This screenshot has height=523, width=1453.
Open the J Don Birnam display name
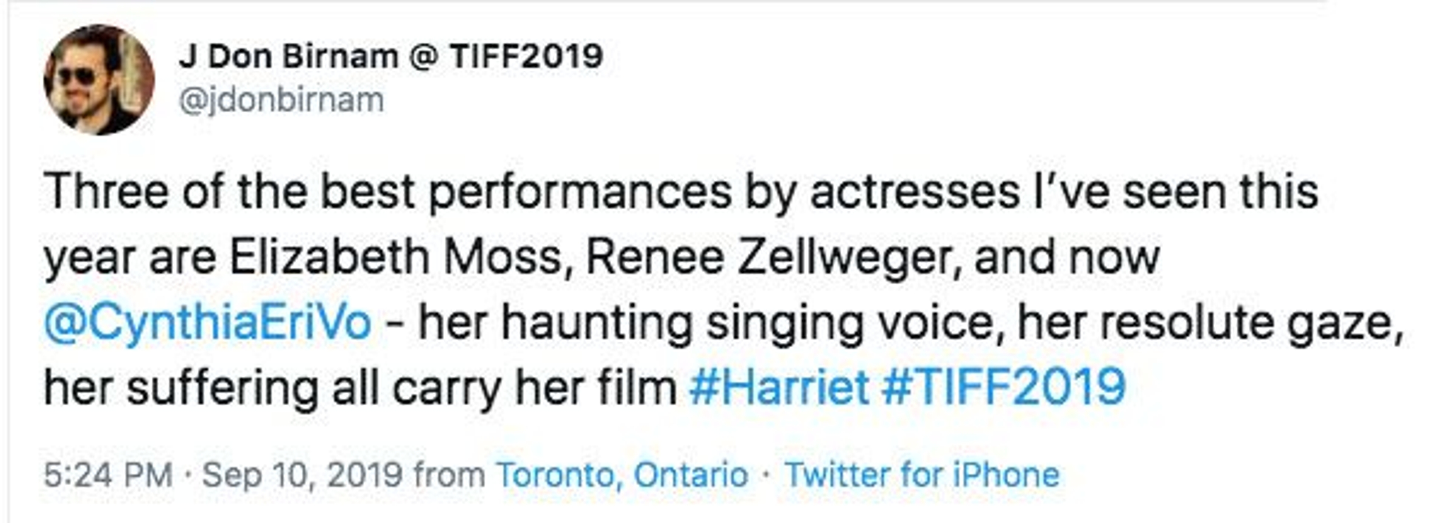coord(390,56)
